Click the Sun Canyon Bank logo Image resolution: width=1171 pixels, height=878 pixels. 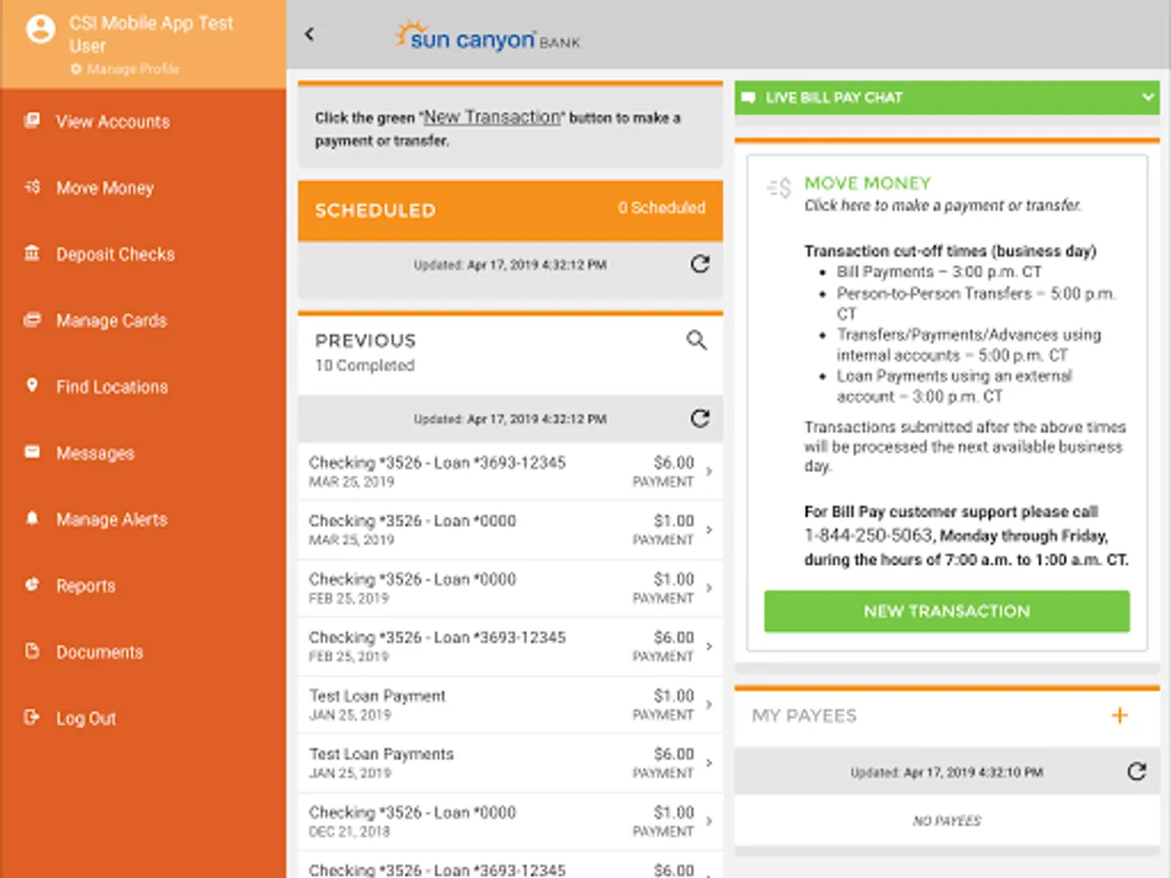pos(488,37)
